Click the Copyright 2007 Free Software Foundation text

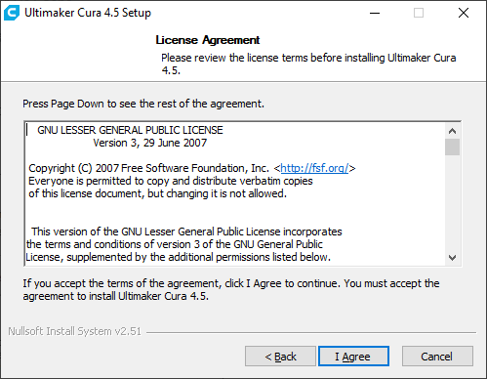[148, 168]
